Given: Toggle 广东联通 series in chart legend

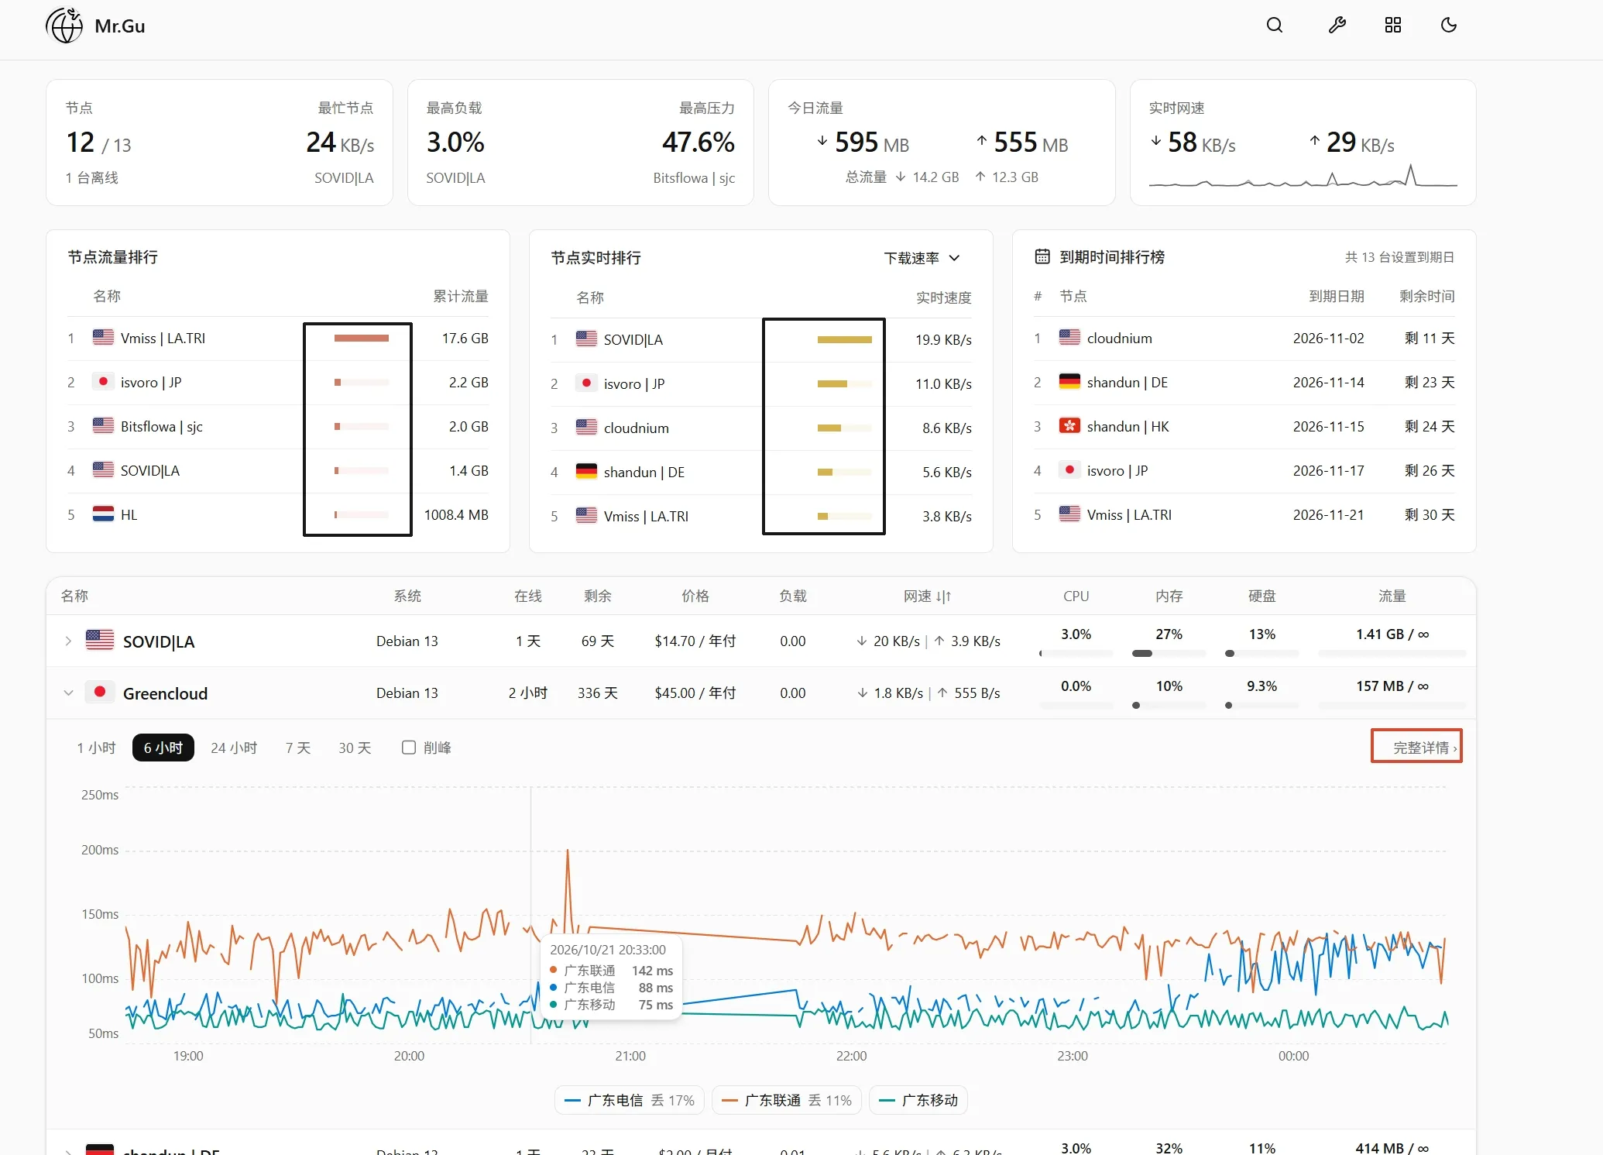Looking at the screenshot, I should click(786, 1100).
